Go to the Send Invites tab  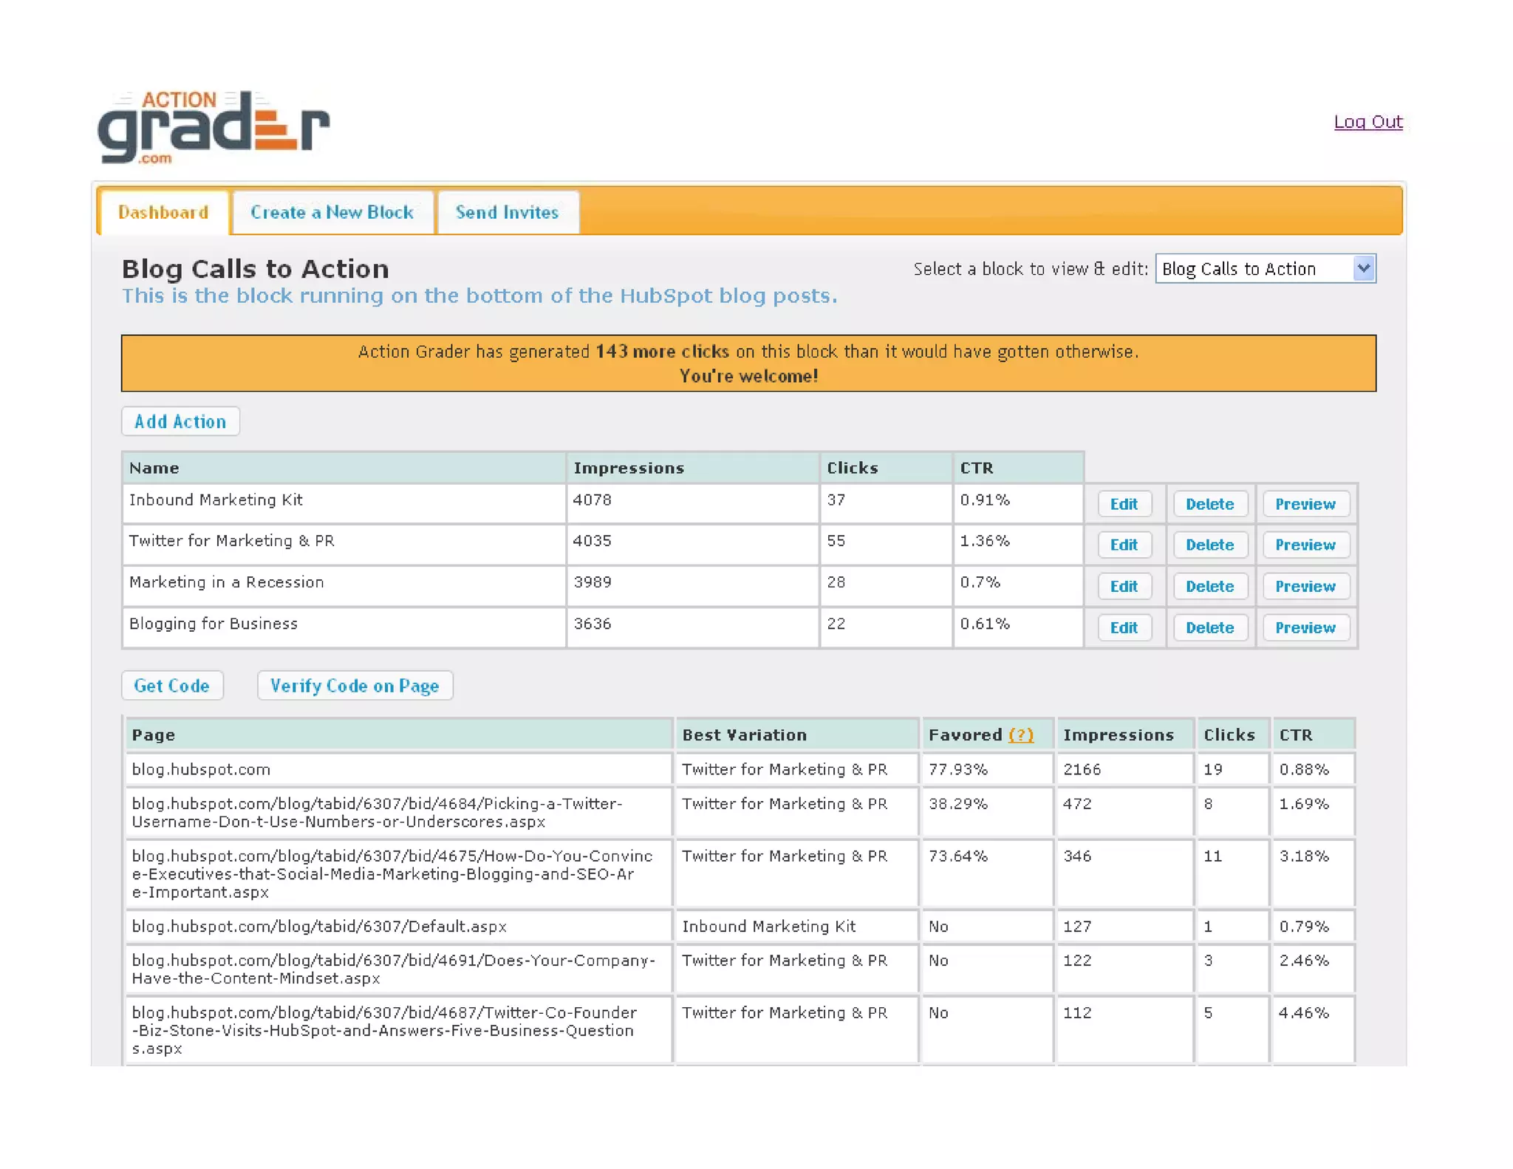[x=507, y=213]
